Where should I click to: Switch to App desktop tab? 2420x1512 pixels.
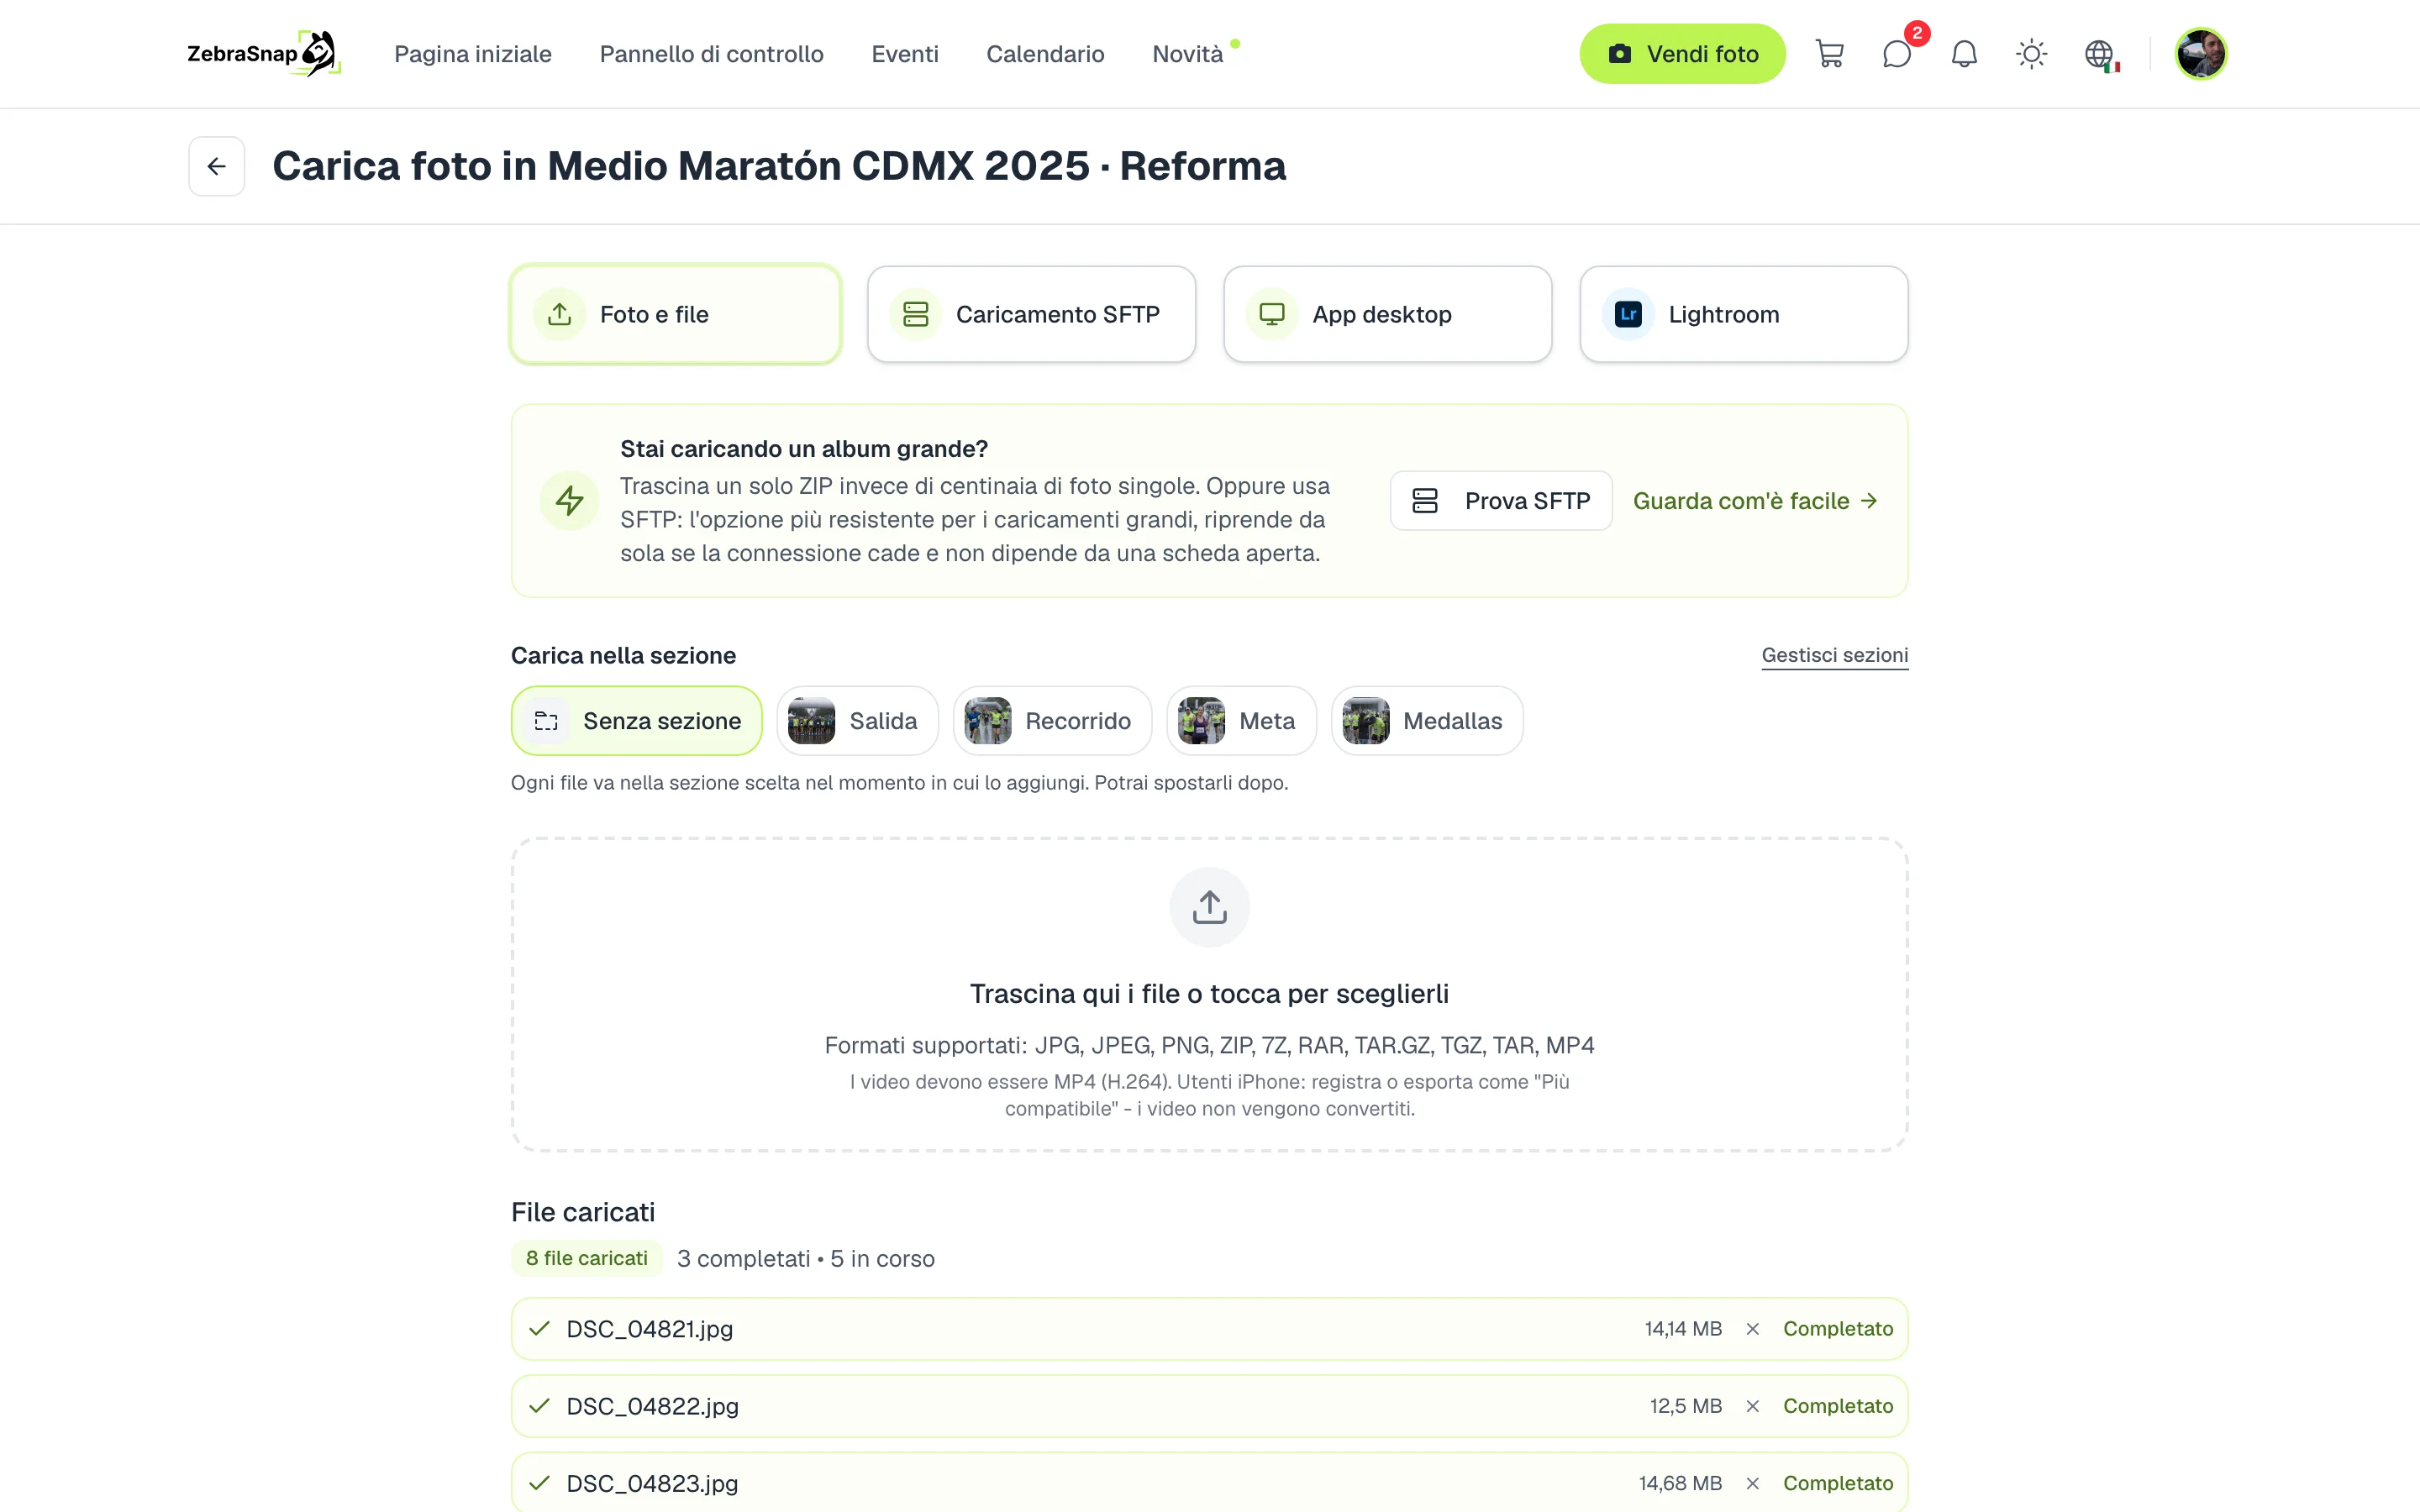coord(1388,314)
